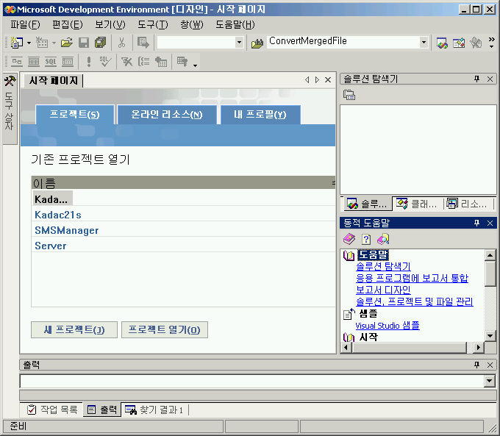The image size is (500, 436).
Task: Click the Cut scissors icon
Action: tap(121, 43)
